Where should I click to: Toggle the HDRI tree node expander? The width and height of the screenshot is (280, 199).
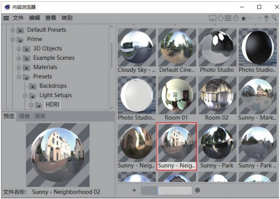pyautogui.click(x=32, y=105)
